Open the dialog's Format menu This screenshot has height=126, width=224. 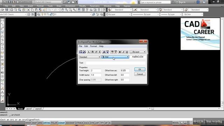93,46
